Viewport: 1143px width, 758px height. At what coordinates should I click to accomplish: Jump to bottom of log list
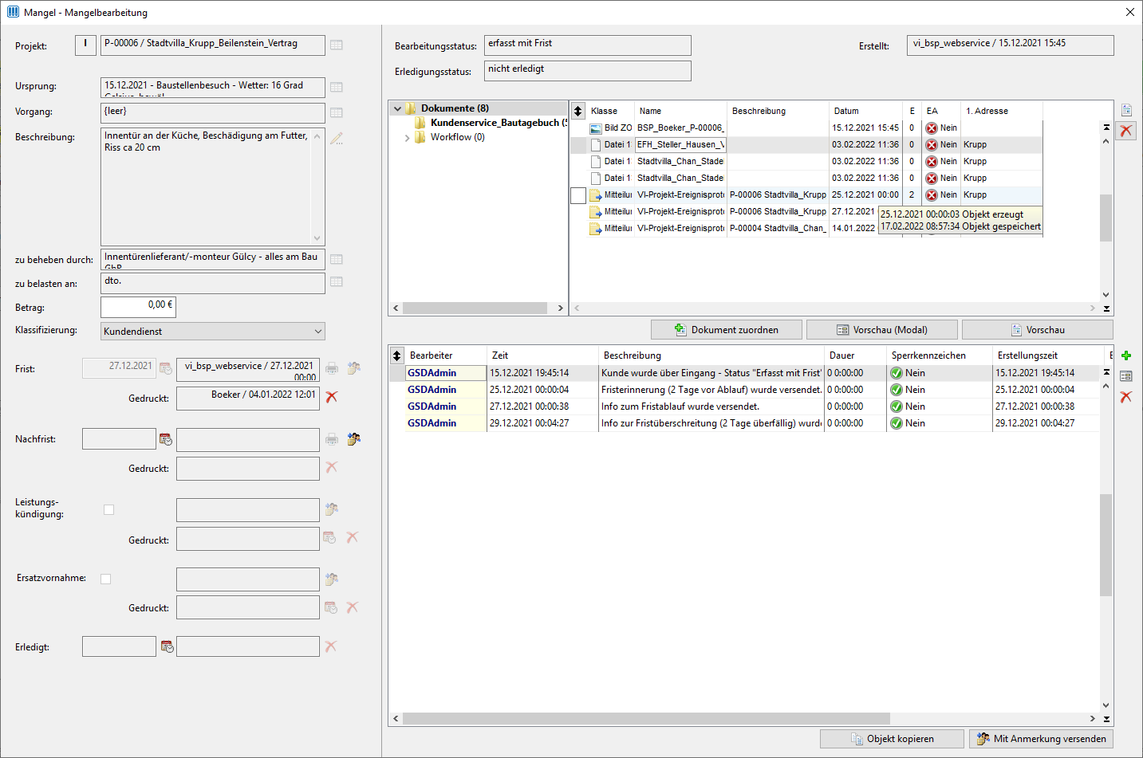tap(1106, 719)
